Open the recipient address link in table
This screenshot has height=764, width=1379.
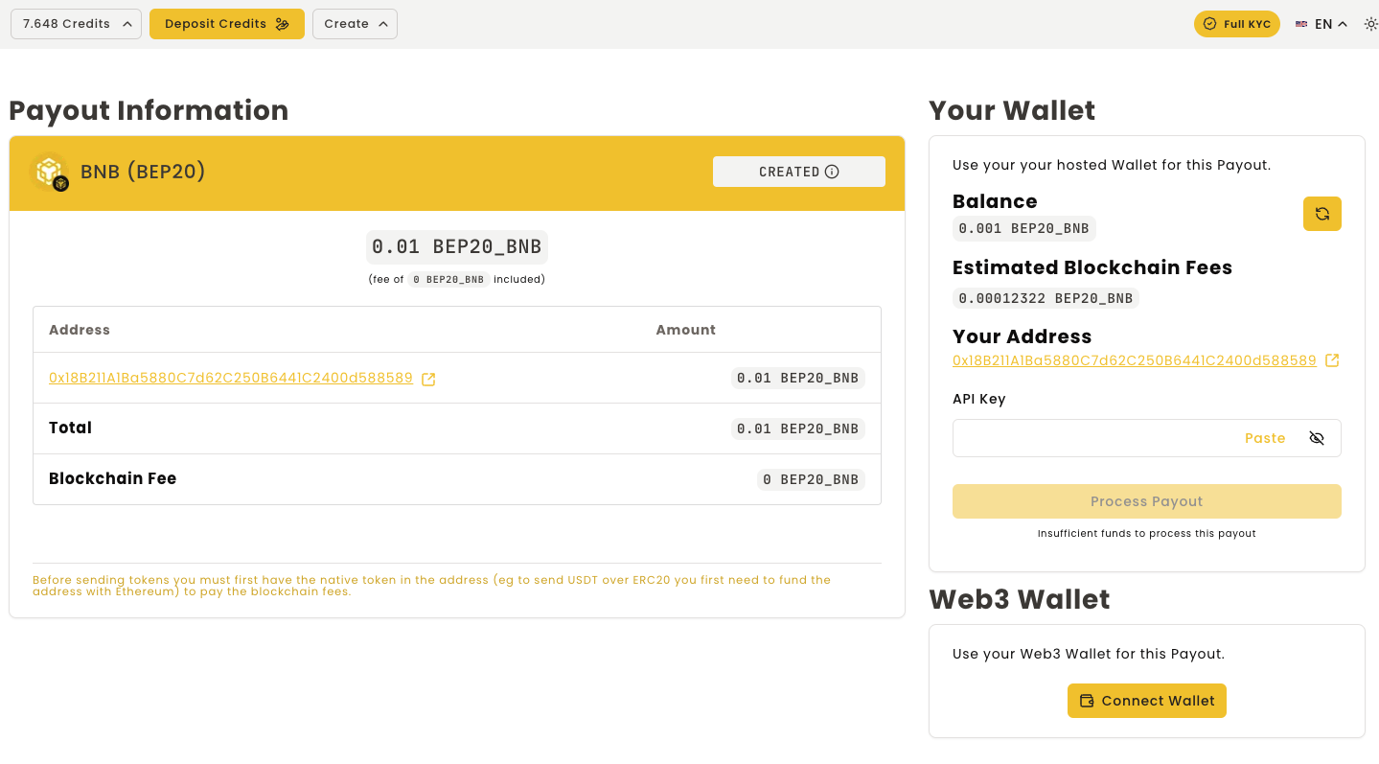click(231, 379)
